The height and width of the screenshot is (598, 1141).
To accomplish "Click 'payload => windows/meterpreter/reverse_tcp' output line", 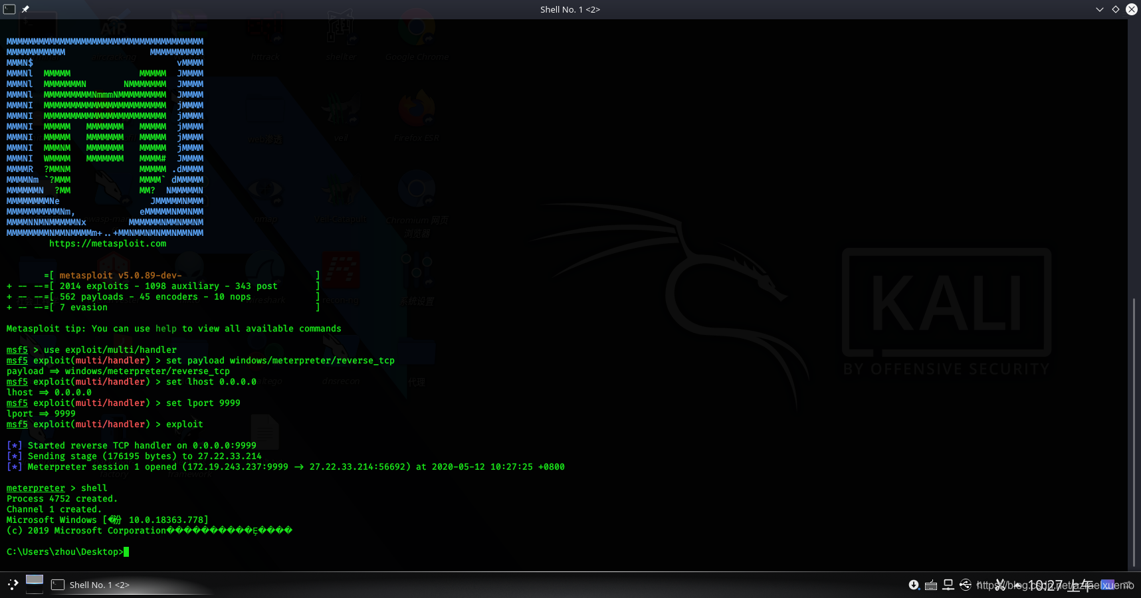I will [x=118, y=371].
